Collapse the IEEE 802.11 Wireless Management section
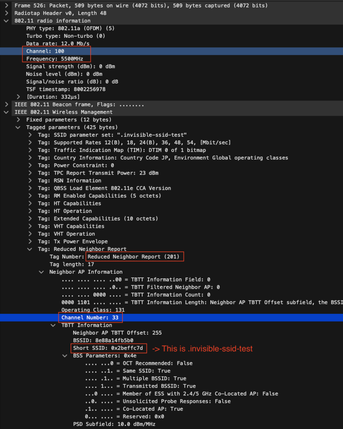 [x=7, y=112]
